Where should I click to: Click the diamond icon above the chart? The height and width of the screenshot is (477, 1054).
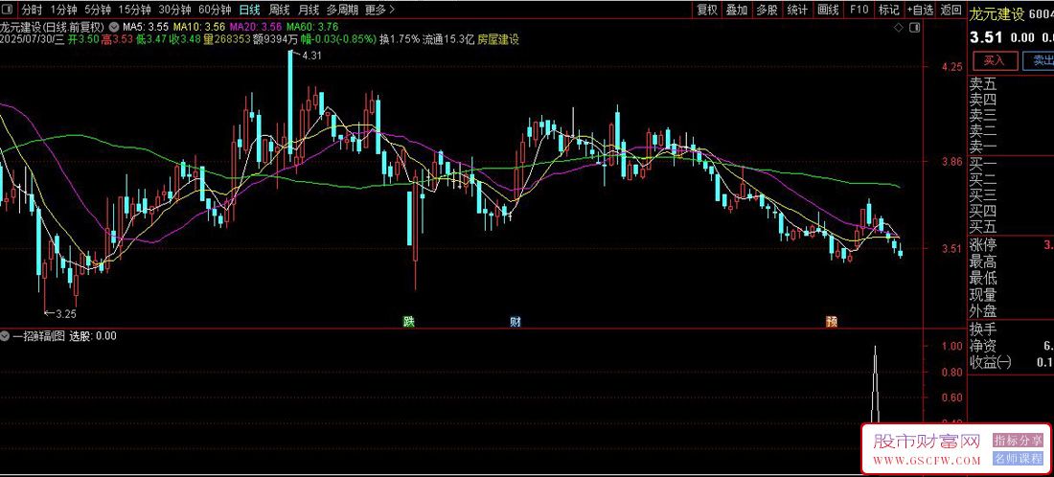tap(898, 28)
